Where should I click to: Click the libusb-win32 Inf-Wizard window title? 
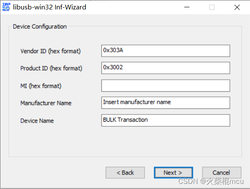tap(49, 7)
